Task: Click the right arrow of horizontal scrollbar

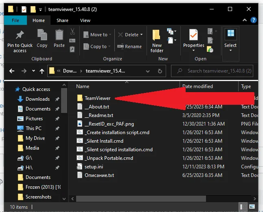Action: click(254, 199)
